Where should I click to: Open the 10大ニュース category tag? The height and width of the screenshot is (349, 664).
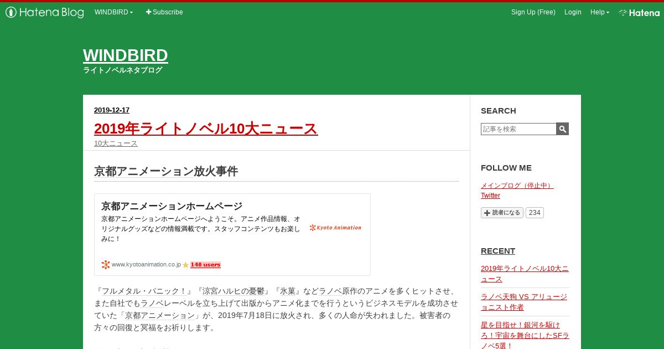[x=116, y=143]
